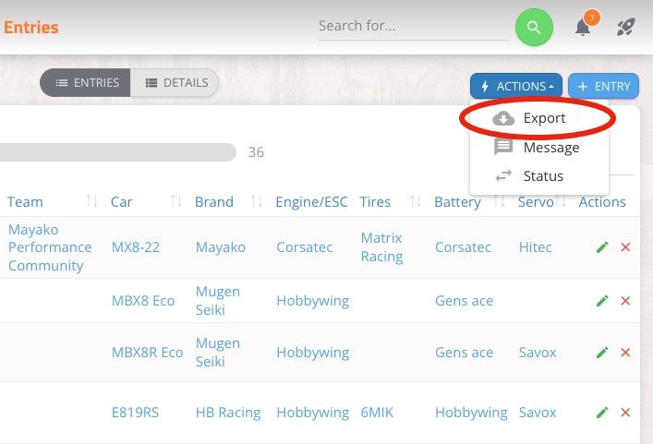Switch to the DETAILS view tab
Screen dimensions: 653x444
pyautogui.click(x=175, y=83)
